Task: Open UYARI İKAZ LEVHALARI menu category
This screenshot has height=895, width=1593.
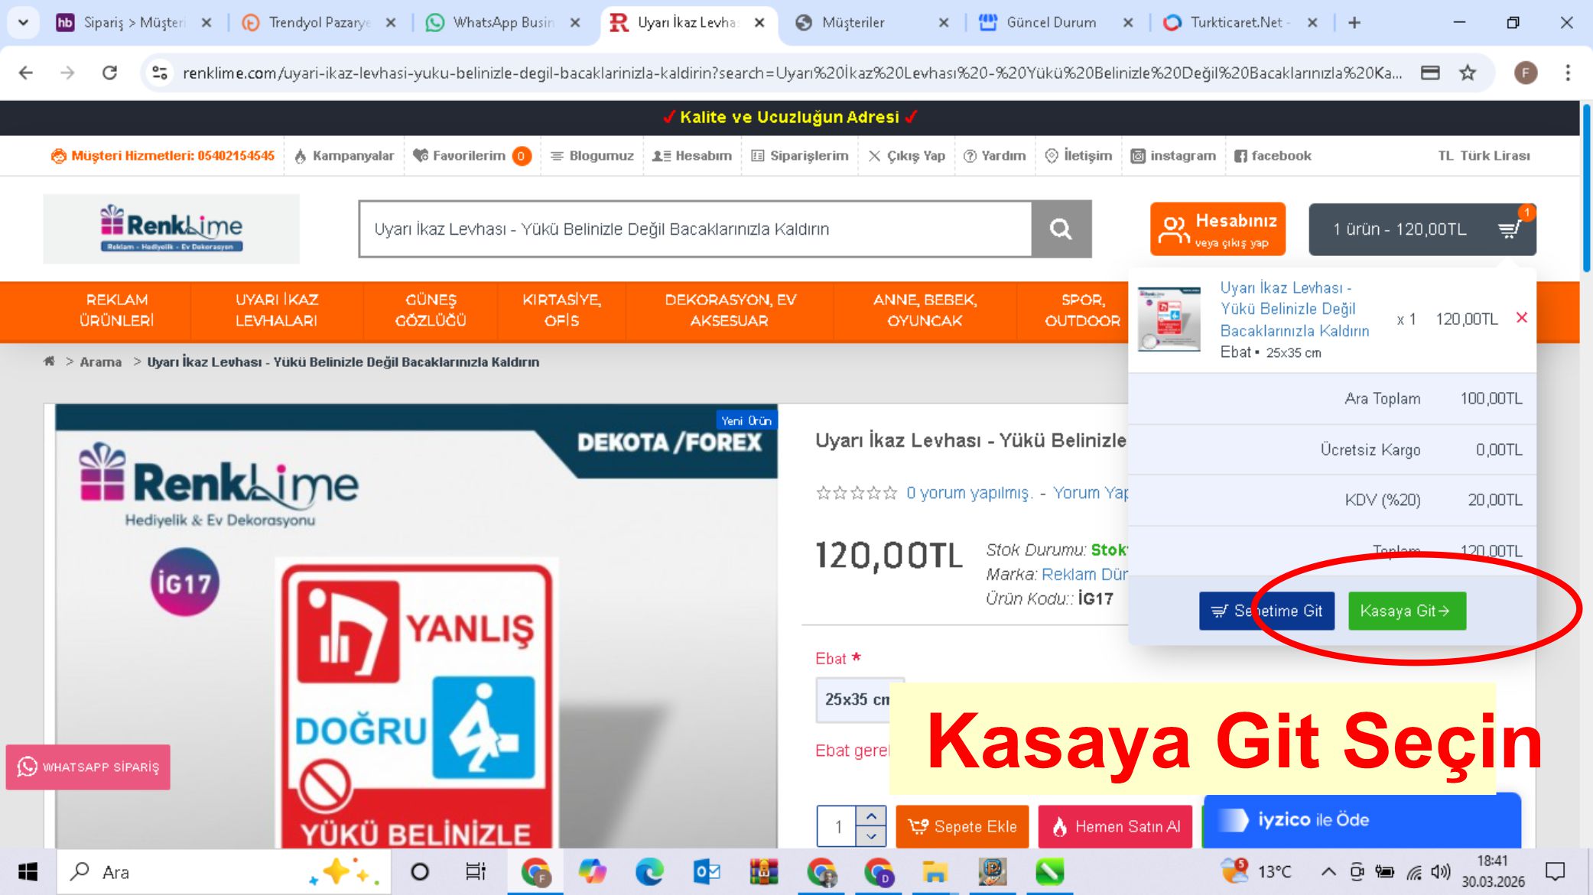Action: (x=276, y=310)
